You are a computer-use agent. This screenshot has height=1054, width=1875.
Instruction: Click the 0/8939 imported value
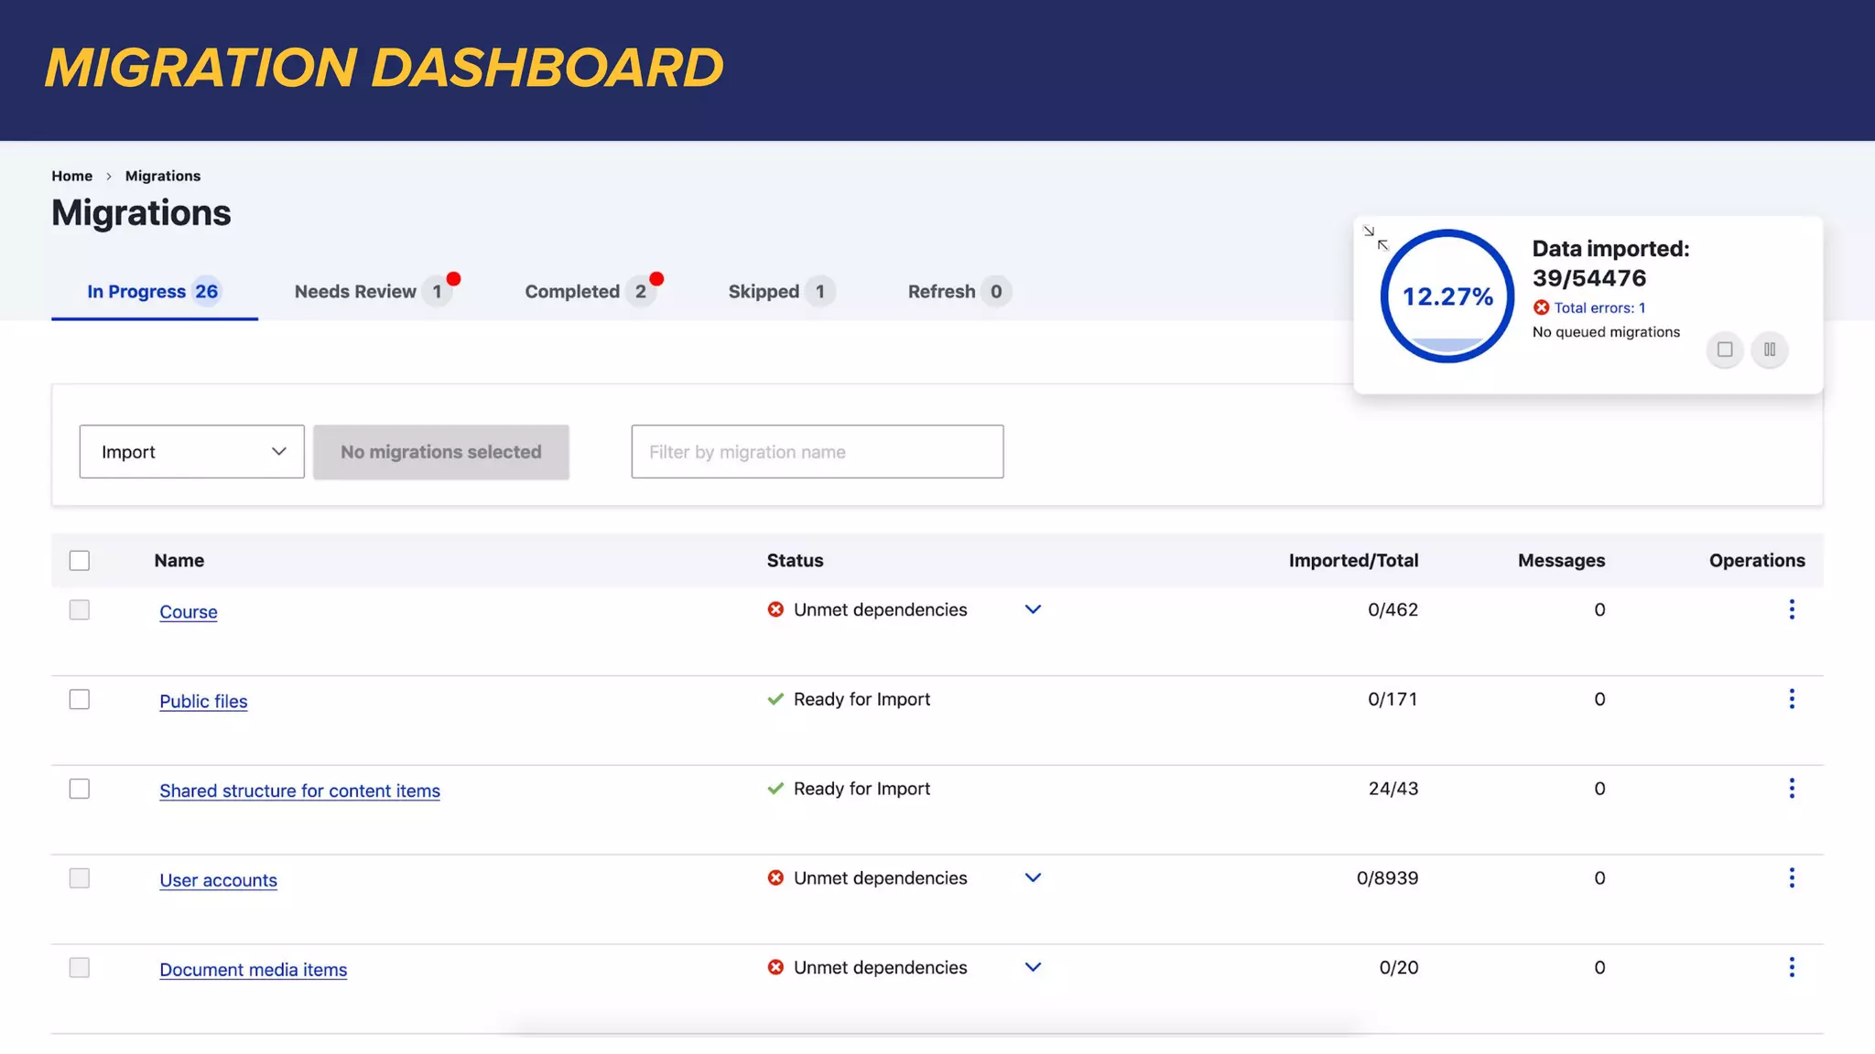coord(1387,878)
